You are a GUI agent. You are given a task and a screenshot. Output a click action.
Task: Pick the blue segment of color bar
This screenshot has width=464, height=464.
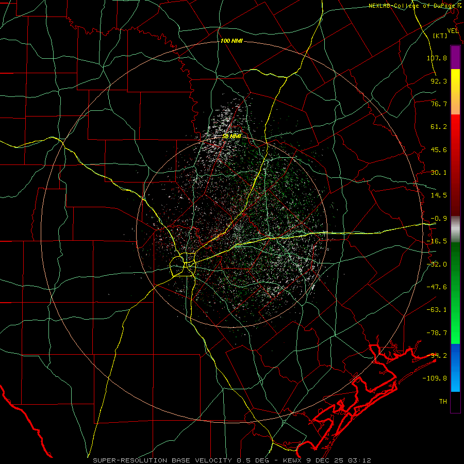(455, 368)
